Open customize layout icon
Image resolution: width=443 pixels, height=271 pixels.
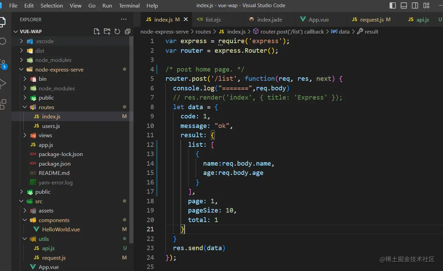coord(426,5)
